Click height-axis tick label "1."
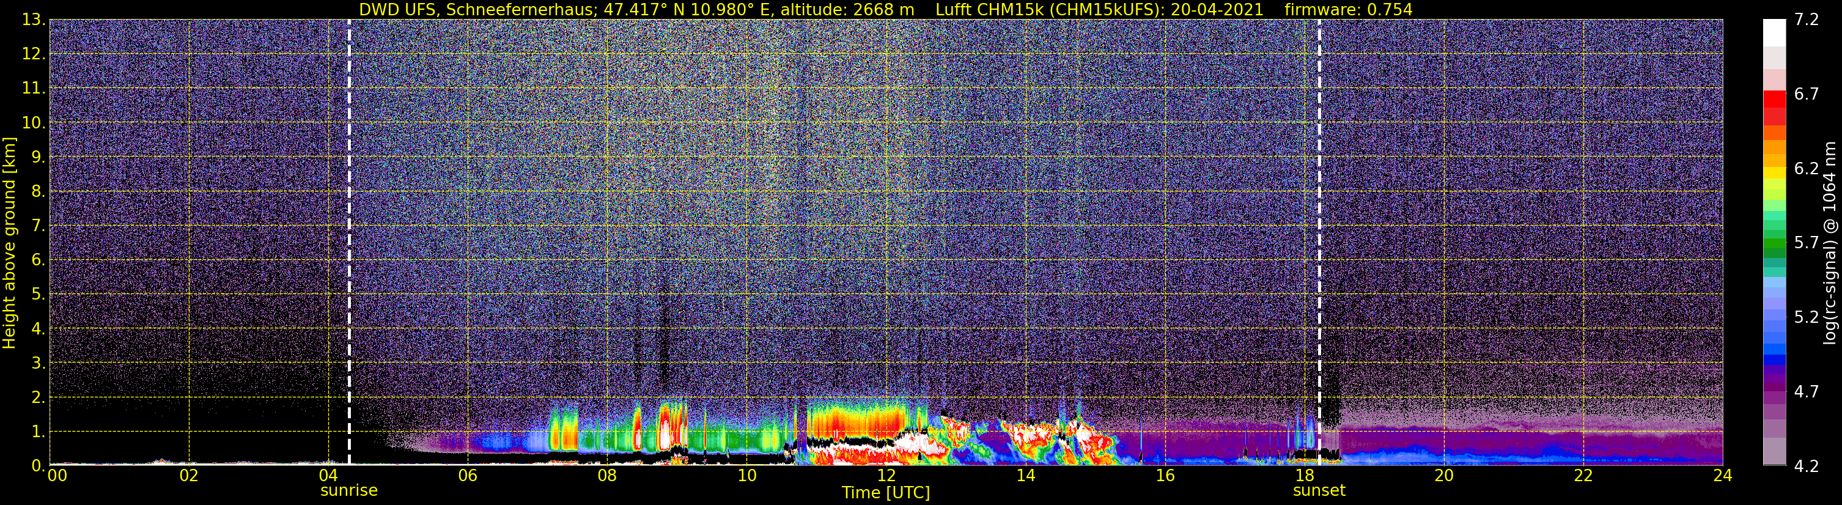The width and height of the screenshot is (1842, 505). tap(39, 431)
